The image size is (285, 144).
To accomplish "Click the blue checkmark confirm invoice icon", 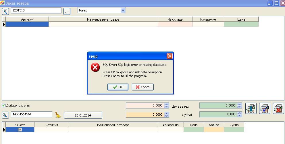I will click(x=265, y=109).
